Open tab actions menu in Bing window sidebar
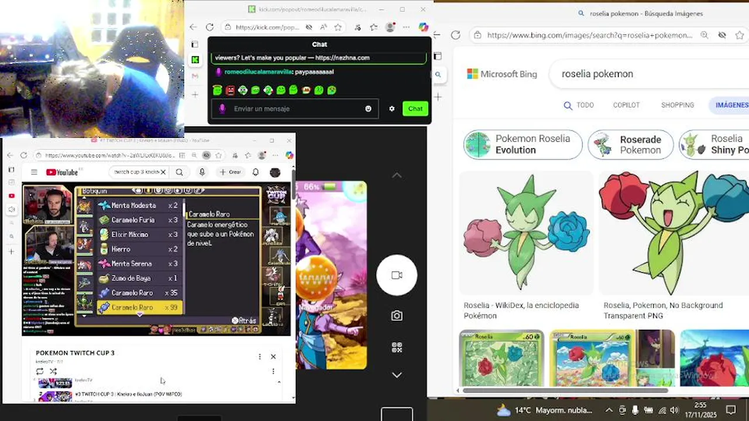This screenshot has height=421, width=749. pyautogui.click(x=438, y=56)
